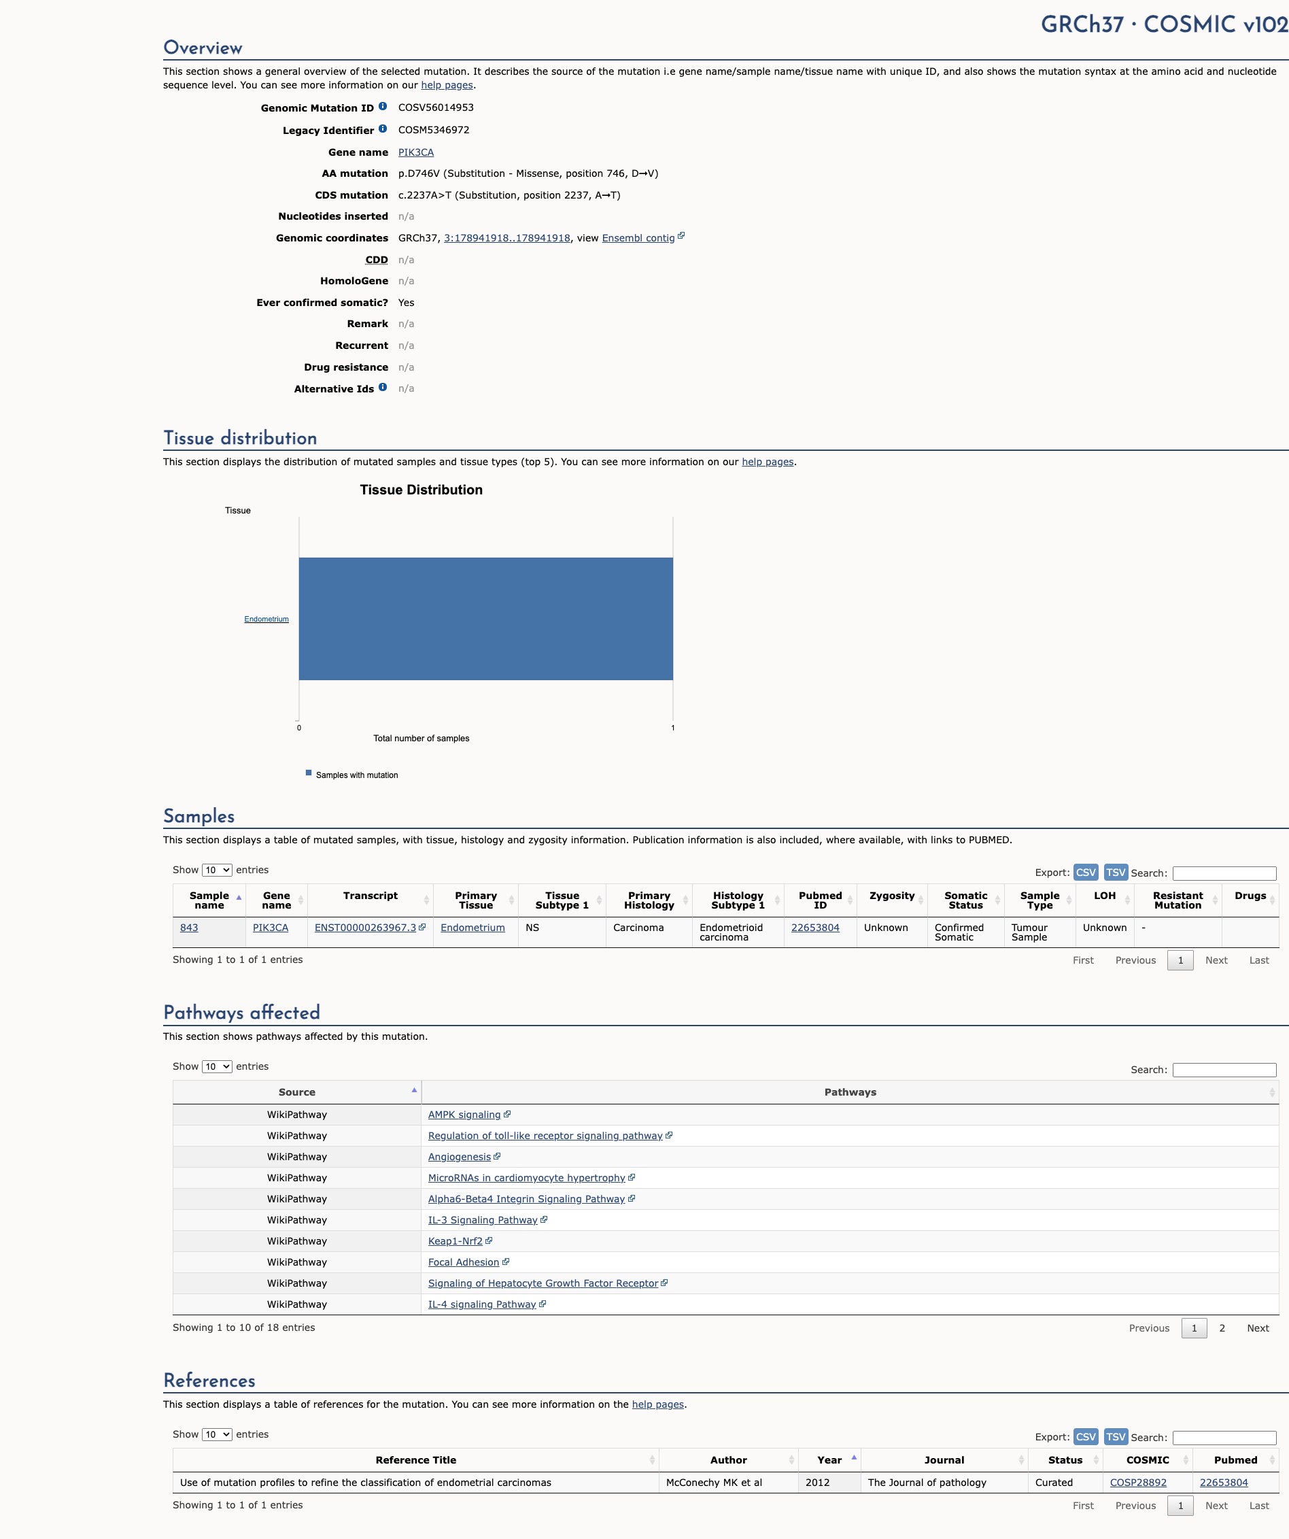Click external link icon after Keap1-Nrf2
This screenshot has height=1539, width=1289.
coord(489,1240)
